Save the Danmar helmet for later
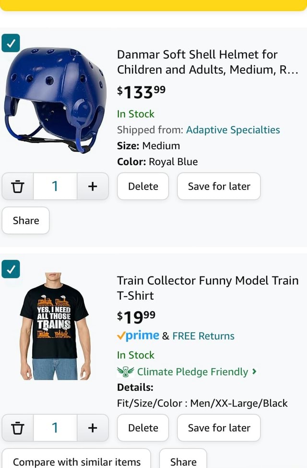The width and height of the screenshot is (307, 468). point(219,186)
